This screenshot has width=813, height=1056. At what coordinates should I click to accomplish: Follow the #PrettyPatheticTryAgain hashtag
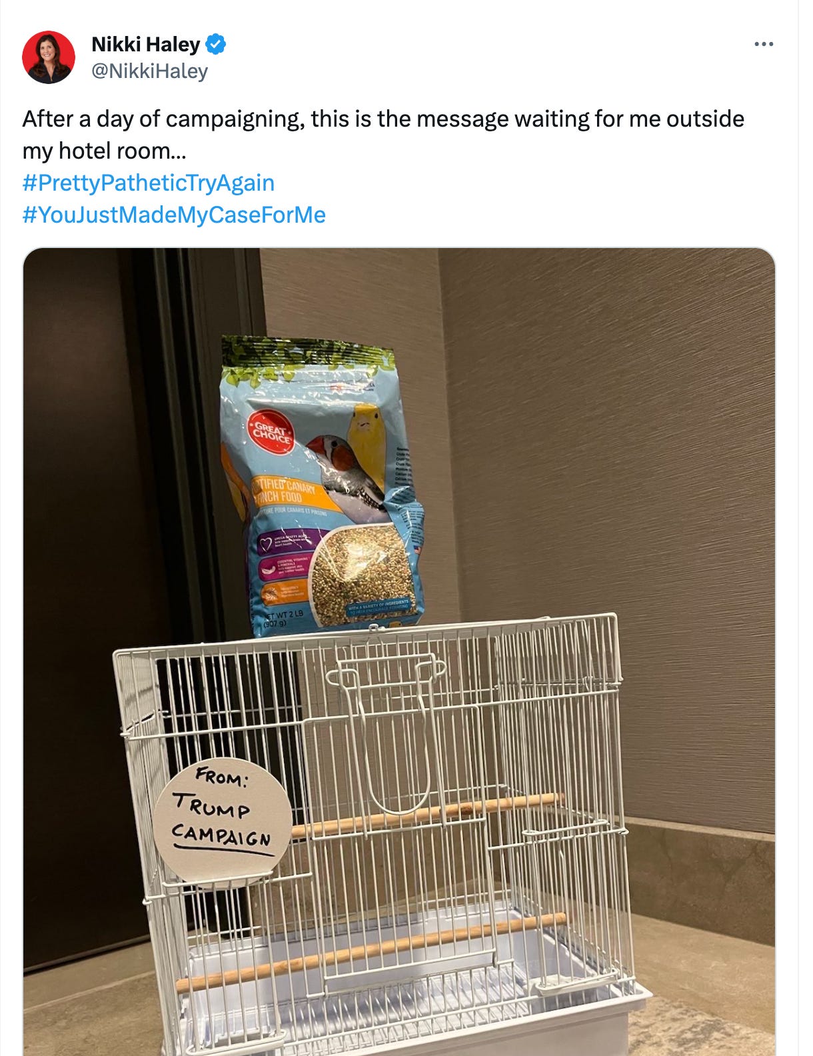(149, 183)
